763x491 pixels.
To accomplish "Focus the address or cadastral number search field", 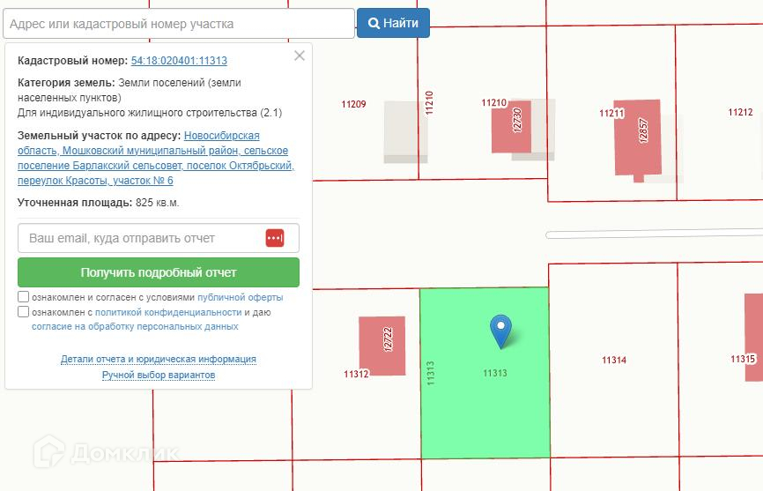I will coord(179,23).
